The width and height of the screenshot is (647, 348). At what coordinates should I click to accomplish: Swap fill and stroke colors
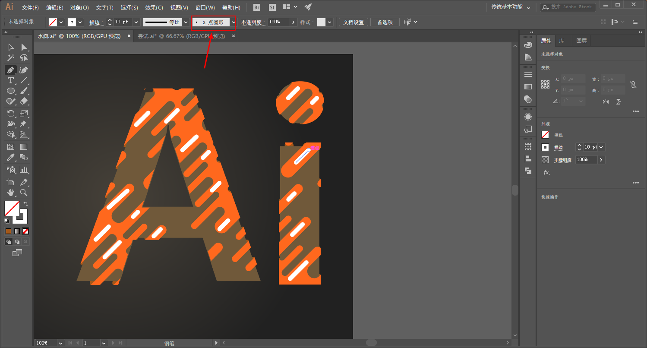coord(26,204)
